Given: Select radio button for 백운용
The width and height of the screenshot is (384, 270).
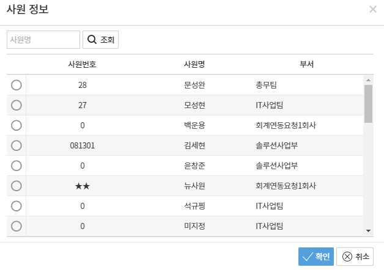Looking at the screenshot, I should point(17,125).
